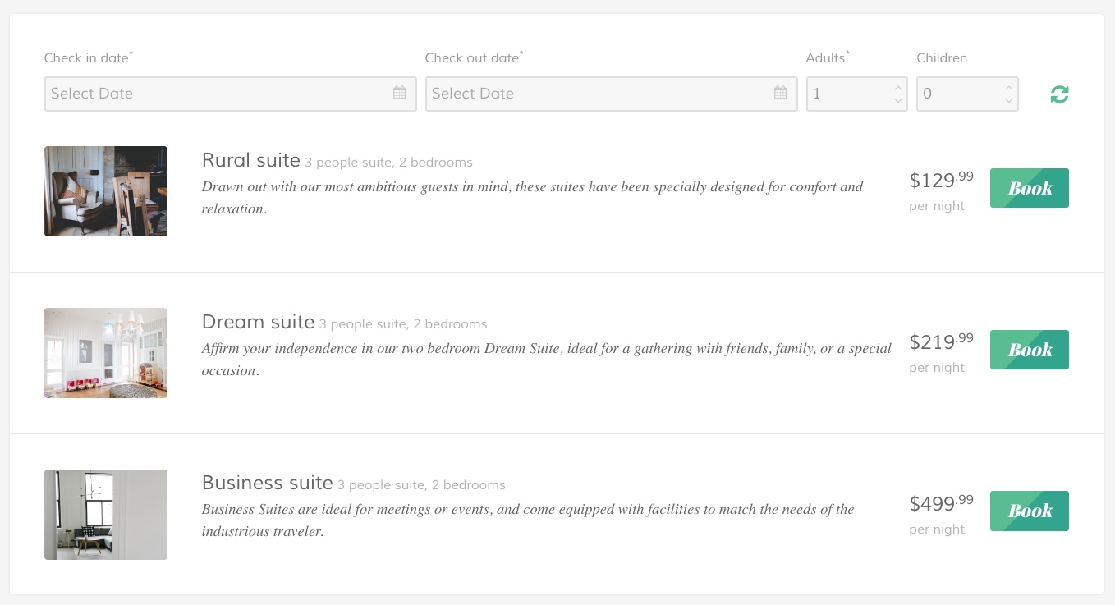Screen dimensions: 1115x605
Task: Decrease the Children count with down arrow
Action: pos(1008,101)
